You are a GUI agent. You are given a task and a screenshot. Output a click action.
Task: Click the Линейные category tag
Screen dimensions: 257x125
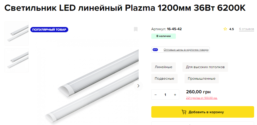tap(163, 67)
